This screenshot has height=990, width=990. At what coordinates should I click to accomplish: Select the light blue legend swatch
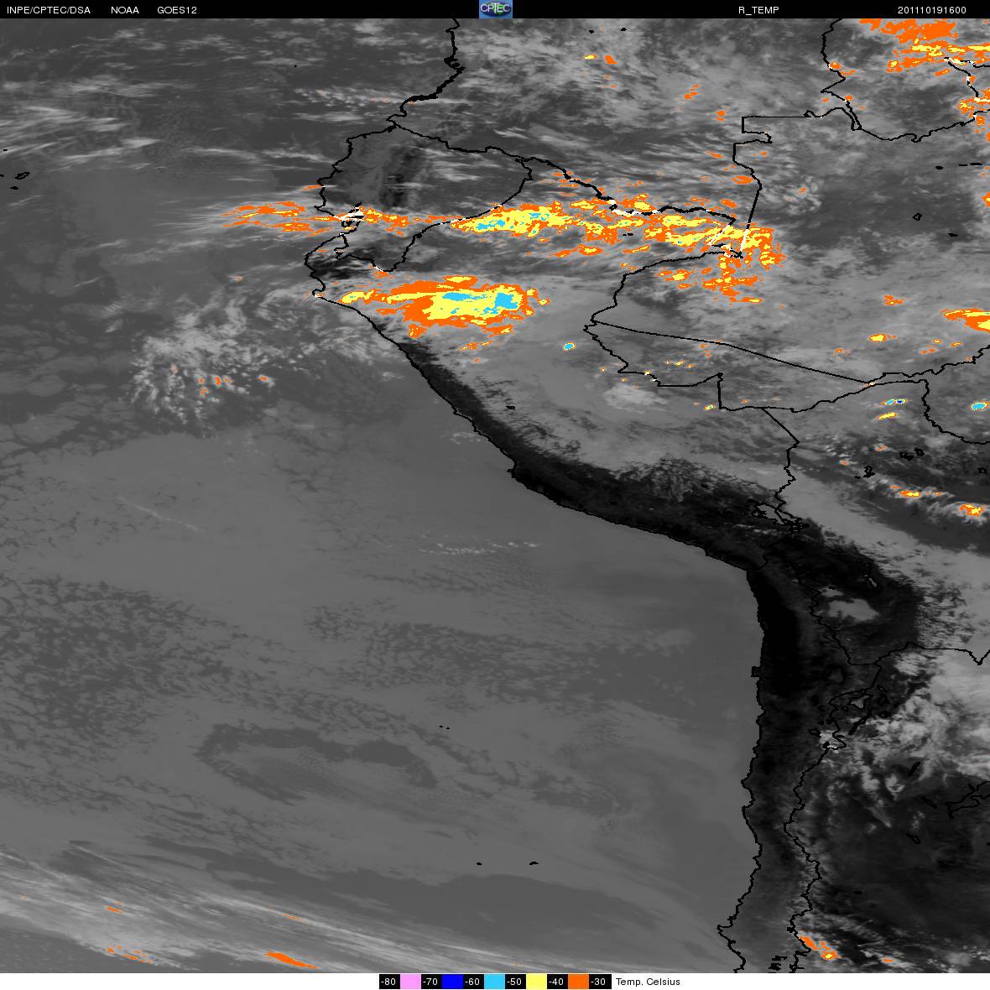coord(494,981)
